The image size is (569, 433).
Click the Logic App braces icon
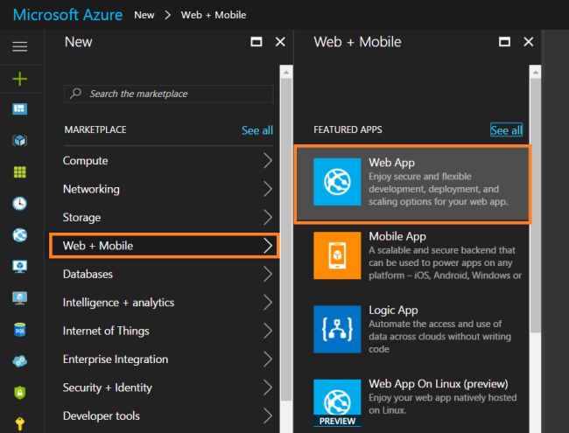(x=337, y=328)
